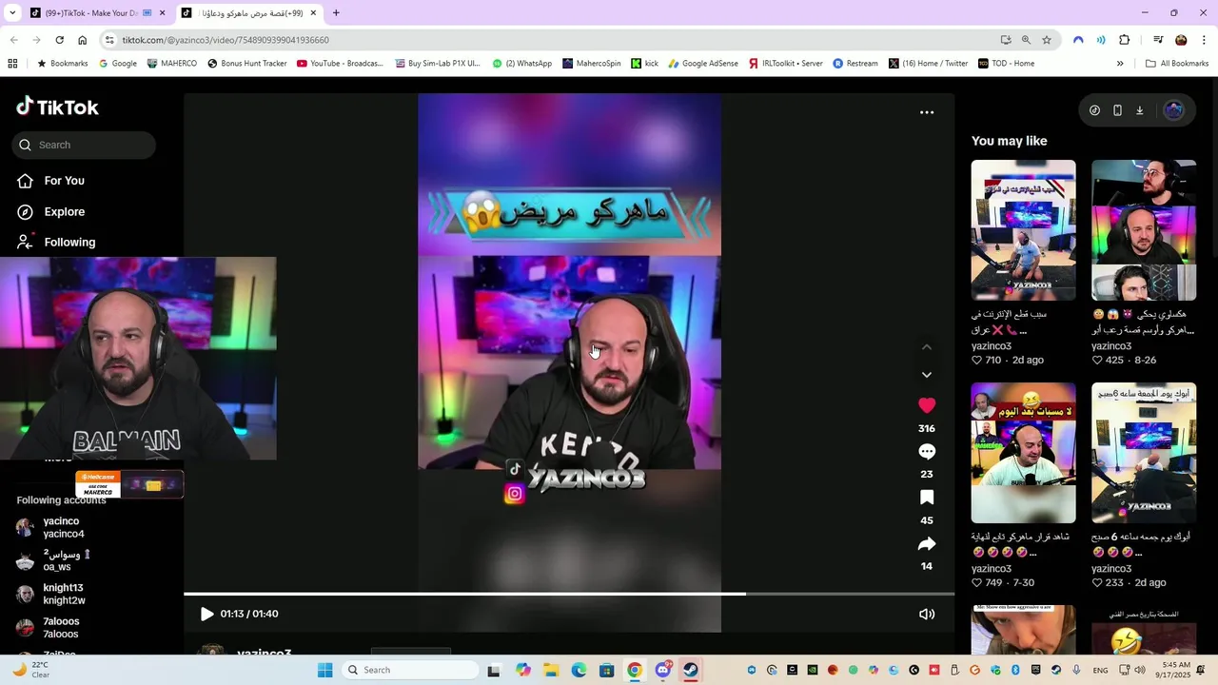Open the kick bookmark
Screen dimensions: 1218x685
644,64
